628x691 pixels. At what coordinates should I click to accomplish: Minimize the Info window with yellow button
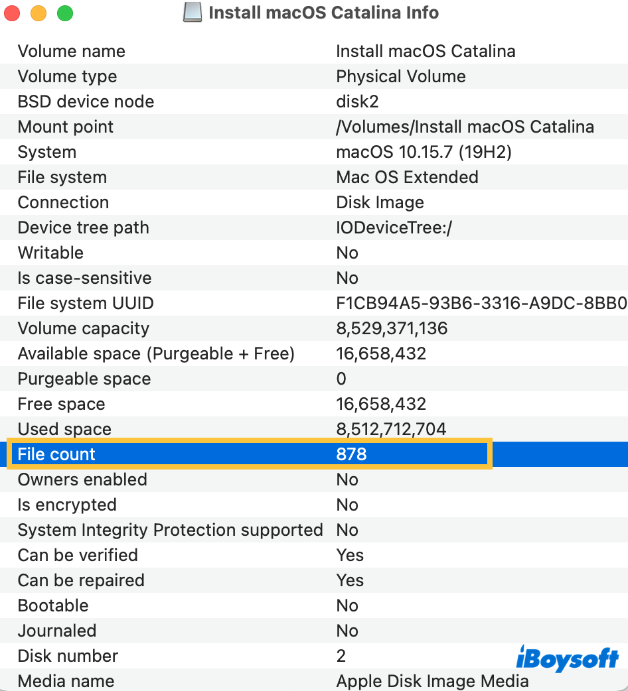point(39,13)
